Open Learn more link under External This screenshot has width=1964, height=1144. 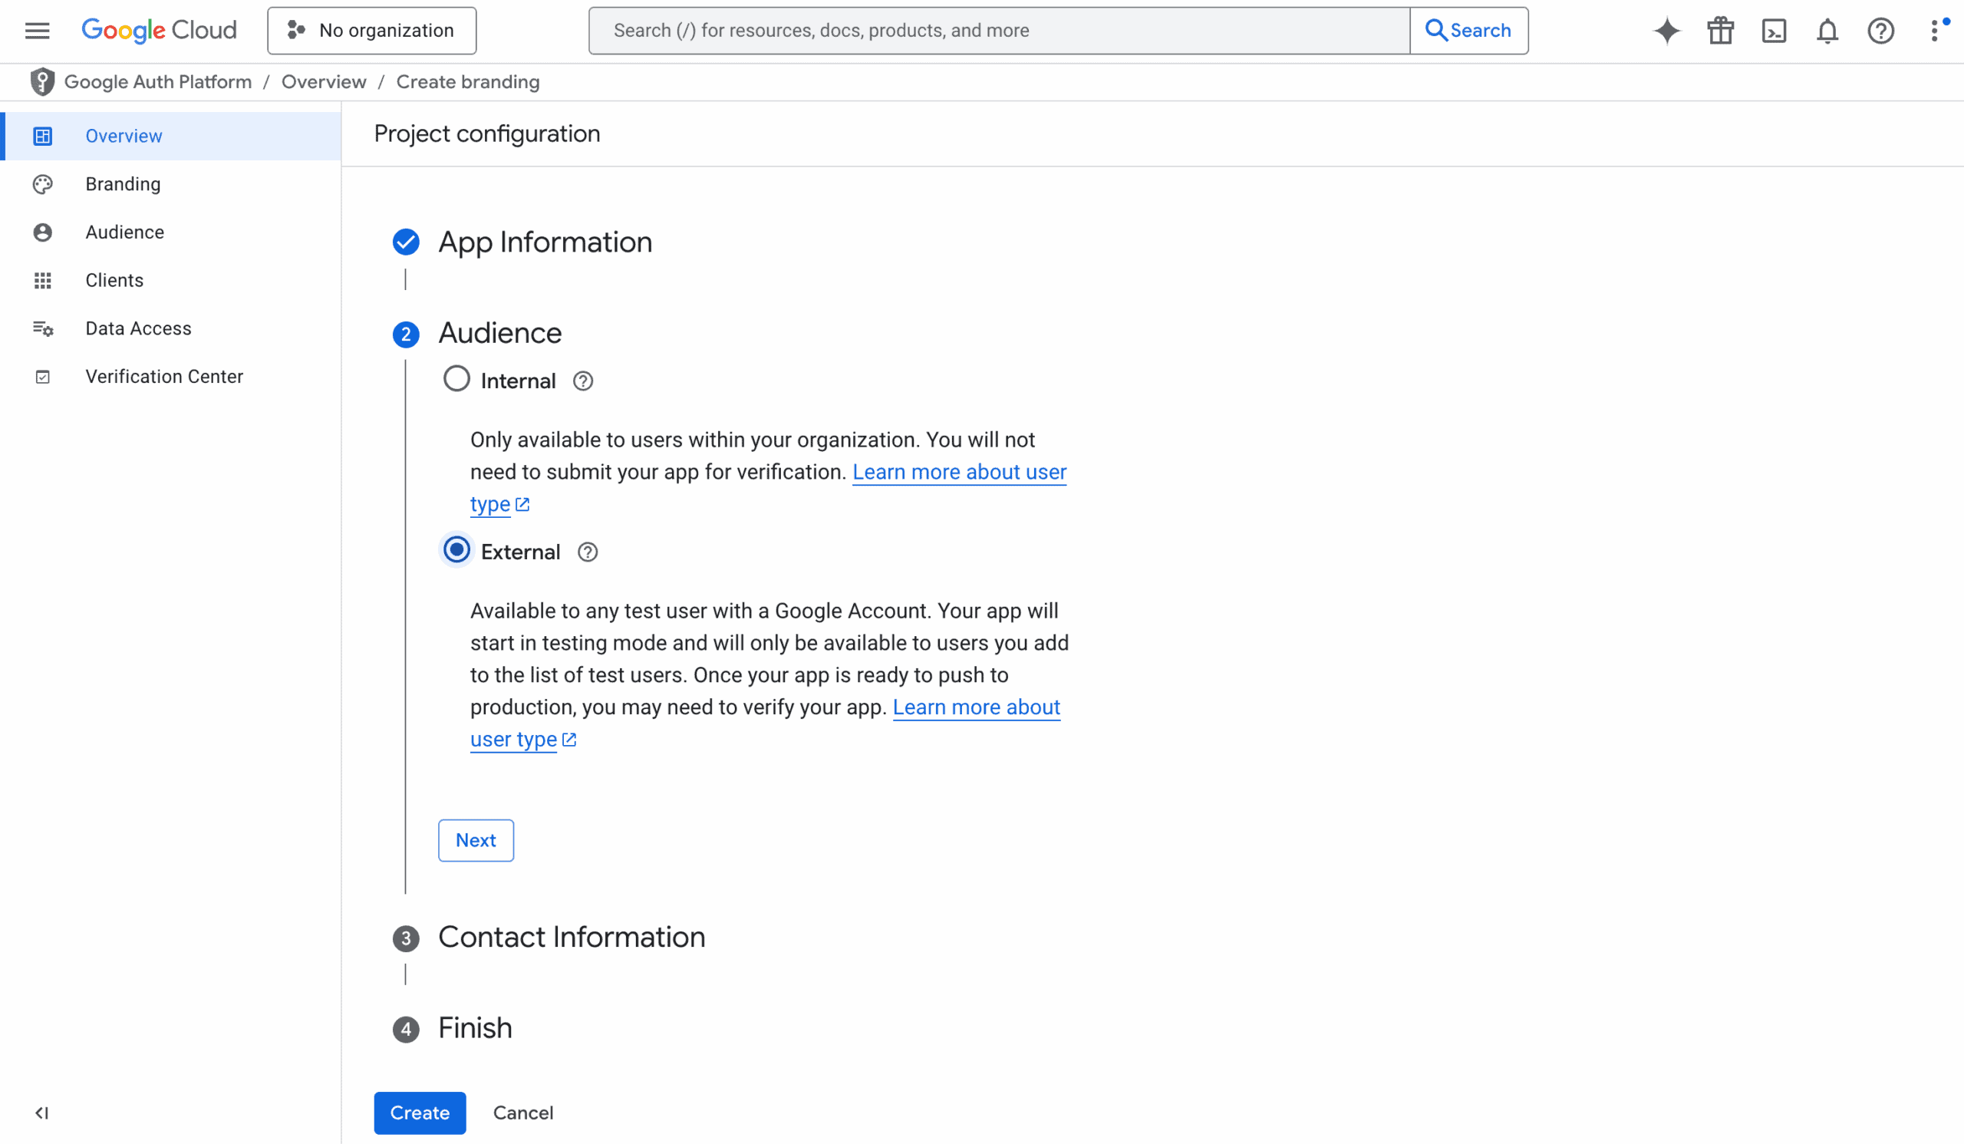(x=976, y=707)
